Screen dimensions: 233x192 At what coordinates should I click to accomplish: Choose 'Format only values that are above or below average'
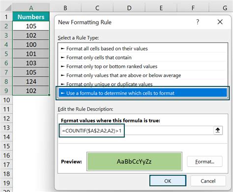(x=143, y=75)
